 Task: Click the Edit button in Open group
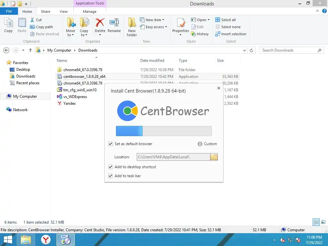(197, 27)
